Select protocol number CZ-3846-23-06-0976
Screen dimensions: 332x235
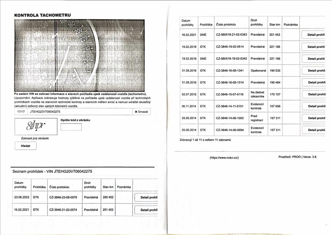[x=63, y=198]
